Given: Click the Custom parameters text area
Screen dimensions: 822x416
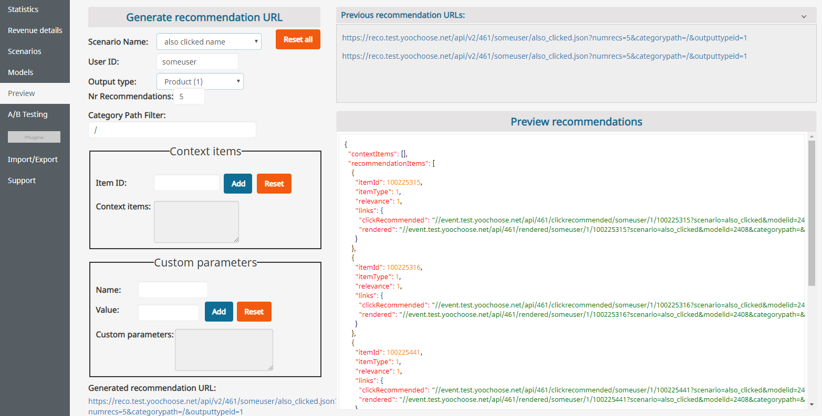Looking at the screenshot, I should point(224,350).
